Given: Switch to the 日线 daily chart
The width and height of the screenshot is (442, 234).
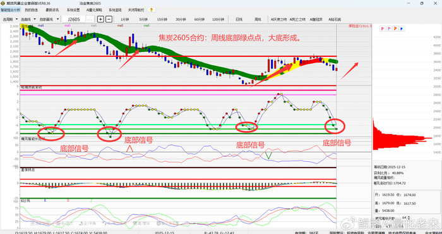Looking at the screenshot, I should pyautogui.click(x=239, y=20).
